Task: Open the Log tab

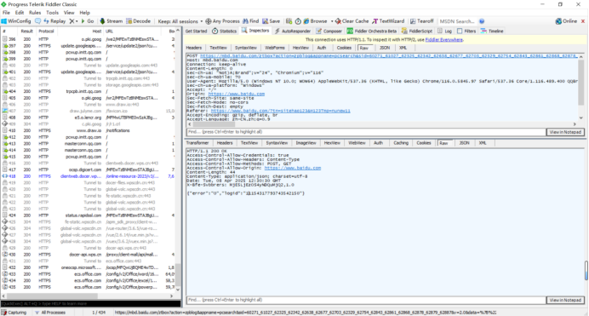Action: (445, 32)
